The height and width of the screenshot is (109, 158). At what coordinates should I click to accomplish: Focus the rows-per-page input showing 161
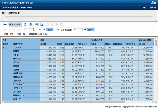click(x=78, y=30)
